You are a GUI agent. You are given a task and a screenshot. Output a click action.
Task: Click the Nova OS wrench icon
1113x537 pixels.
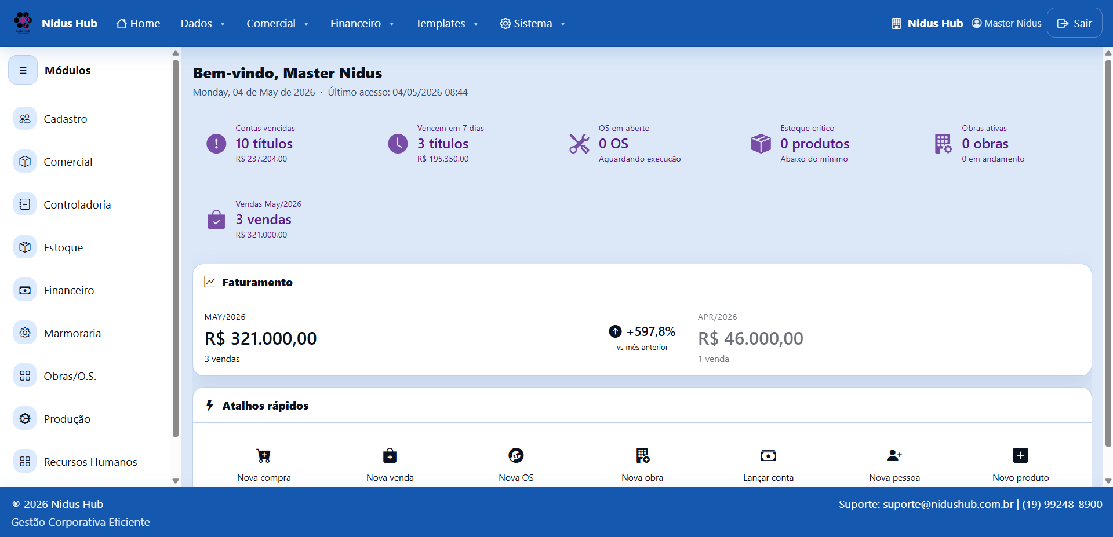tap(516, 455)
